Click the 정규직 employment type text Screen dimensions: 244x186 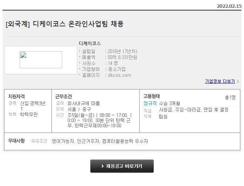[150, 103]
